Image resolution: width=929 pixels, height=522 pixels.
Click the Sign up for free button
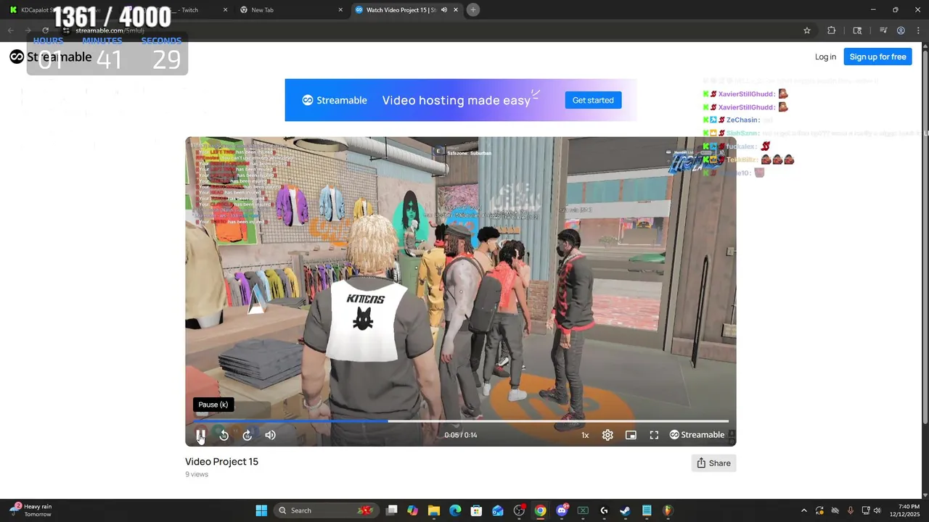point(877,57)
